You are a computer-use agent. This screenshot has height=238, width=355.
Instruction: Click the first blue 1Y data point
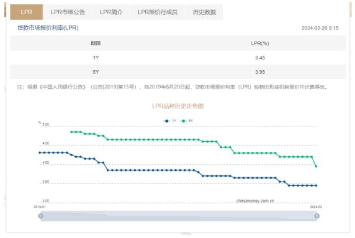tap(40, 152)
